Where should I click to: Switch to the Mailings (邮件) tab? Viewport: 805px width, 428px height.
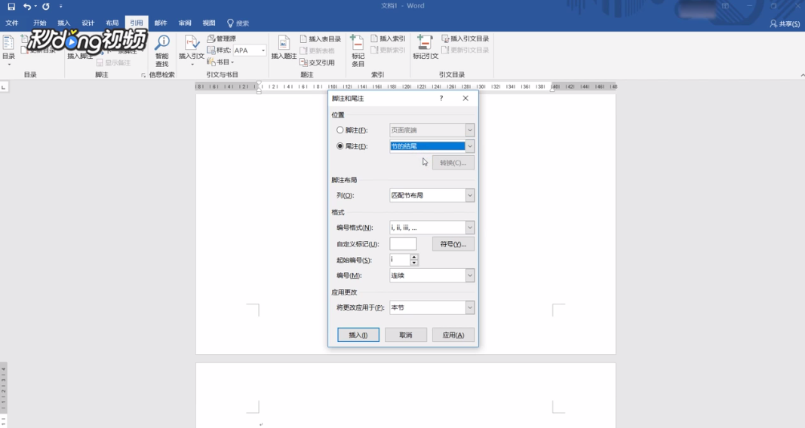[x=161, y=23]
